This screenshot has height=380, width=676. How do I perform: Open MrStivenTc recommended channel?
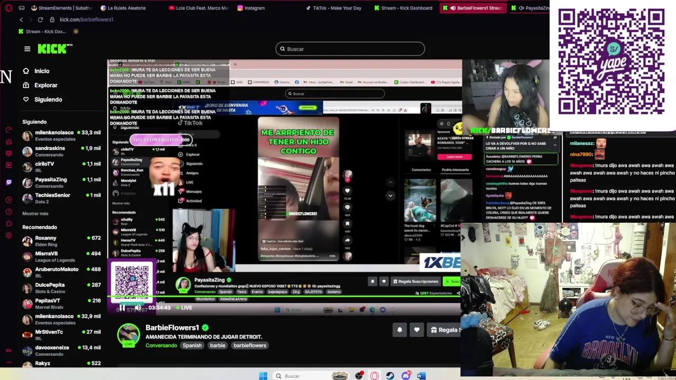tap(61, 335)
